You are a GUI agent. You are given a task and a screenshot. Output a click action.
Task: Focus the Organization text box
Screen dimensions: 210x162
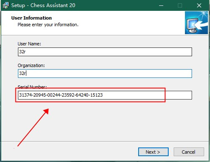coord(105,73)
